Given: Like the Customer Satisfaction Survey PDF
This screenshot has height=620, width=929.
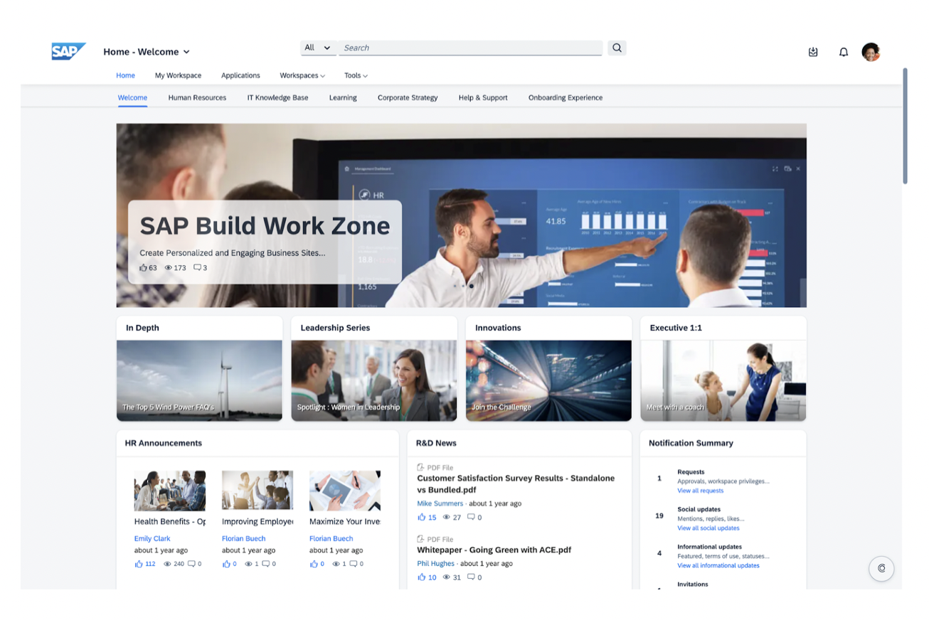Looking at the screenshot, I should pyautogui.click(x=421, y=518).
